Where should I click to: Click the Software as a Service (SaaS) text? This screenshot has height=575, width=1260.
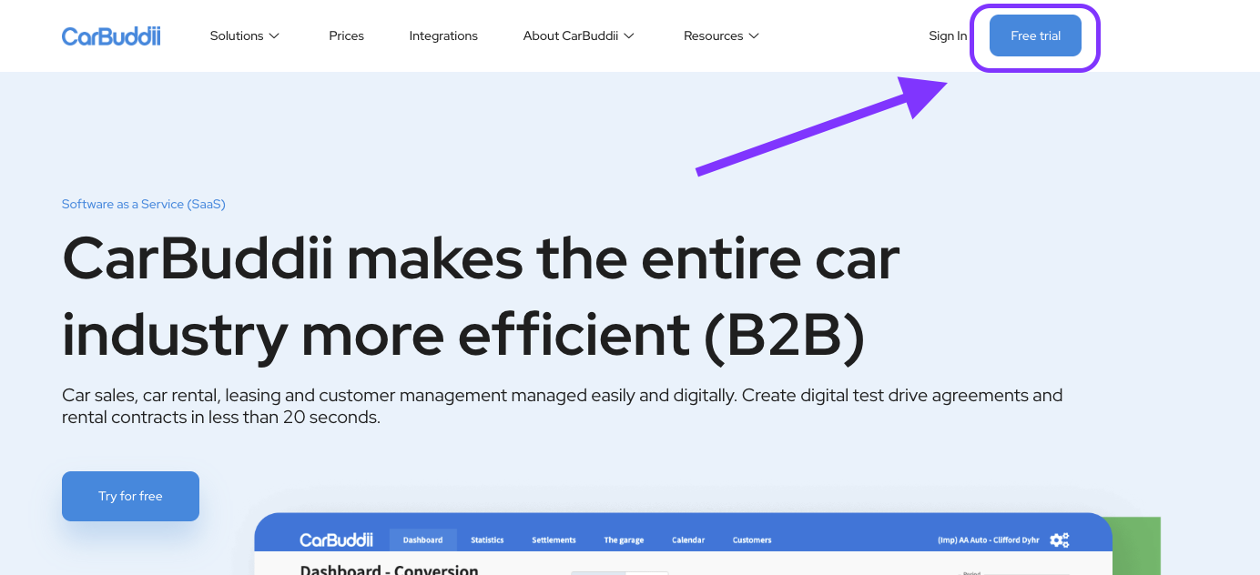click(143, 204)
